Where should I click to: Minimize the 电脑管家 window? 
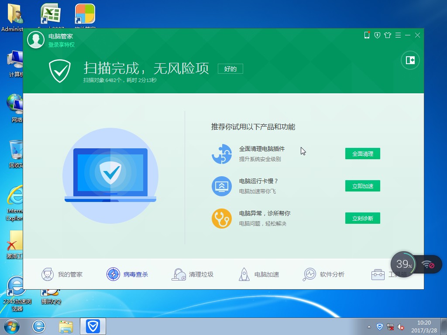pos(408,35)
